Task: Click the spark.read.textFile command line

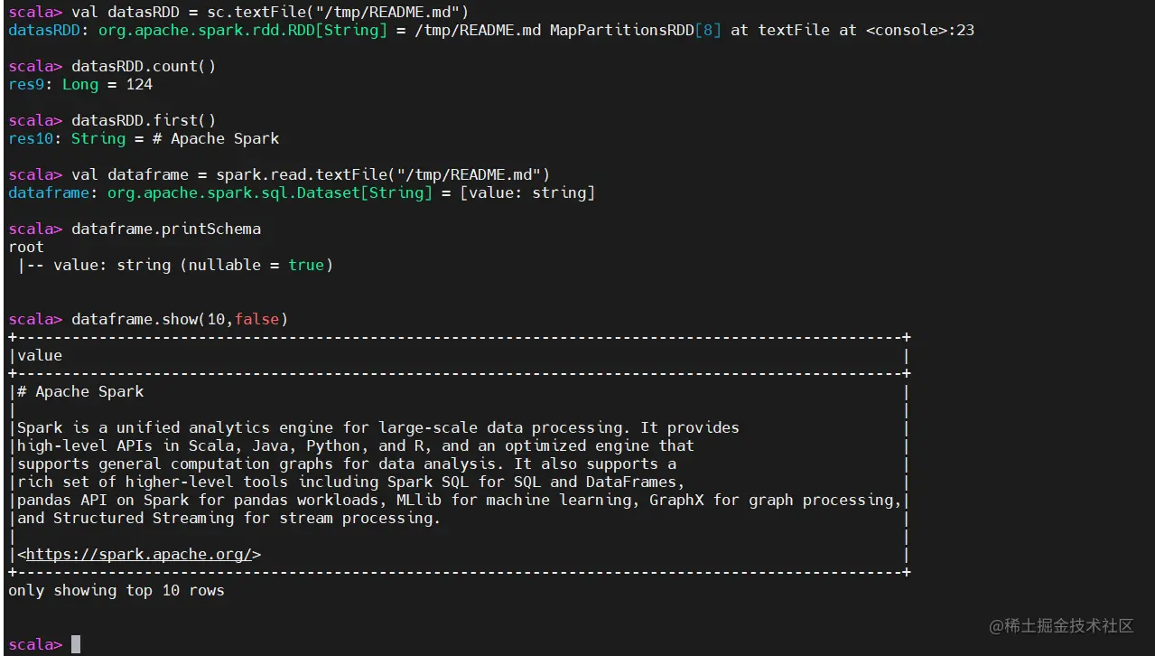Action: tap(311, 174)
